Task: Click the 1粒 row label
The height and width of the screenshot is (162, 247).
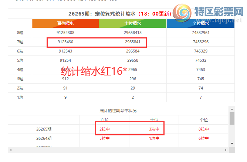Action: (x=20, y=97)
